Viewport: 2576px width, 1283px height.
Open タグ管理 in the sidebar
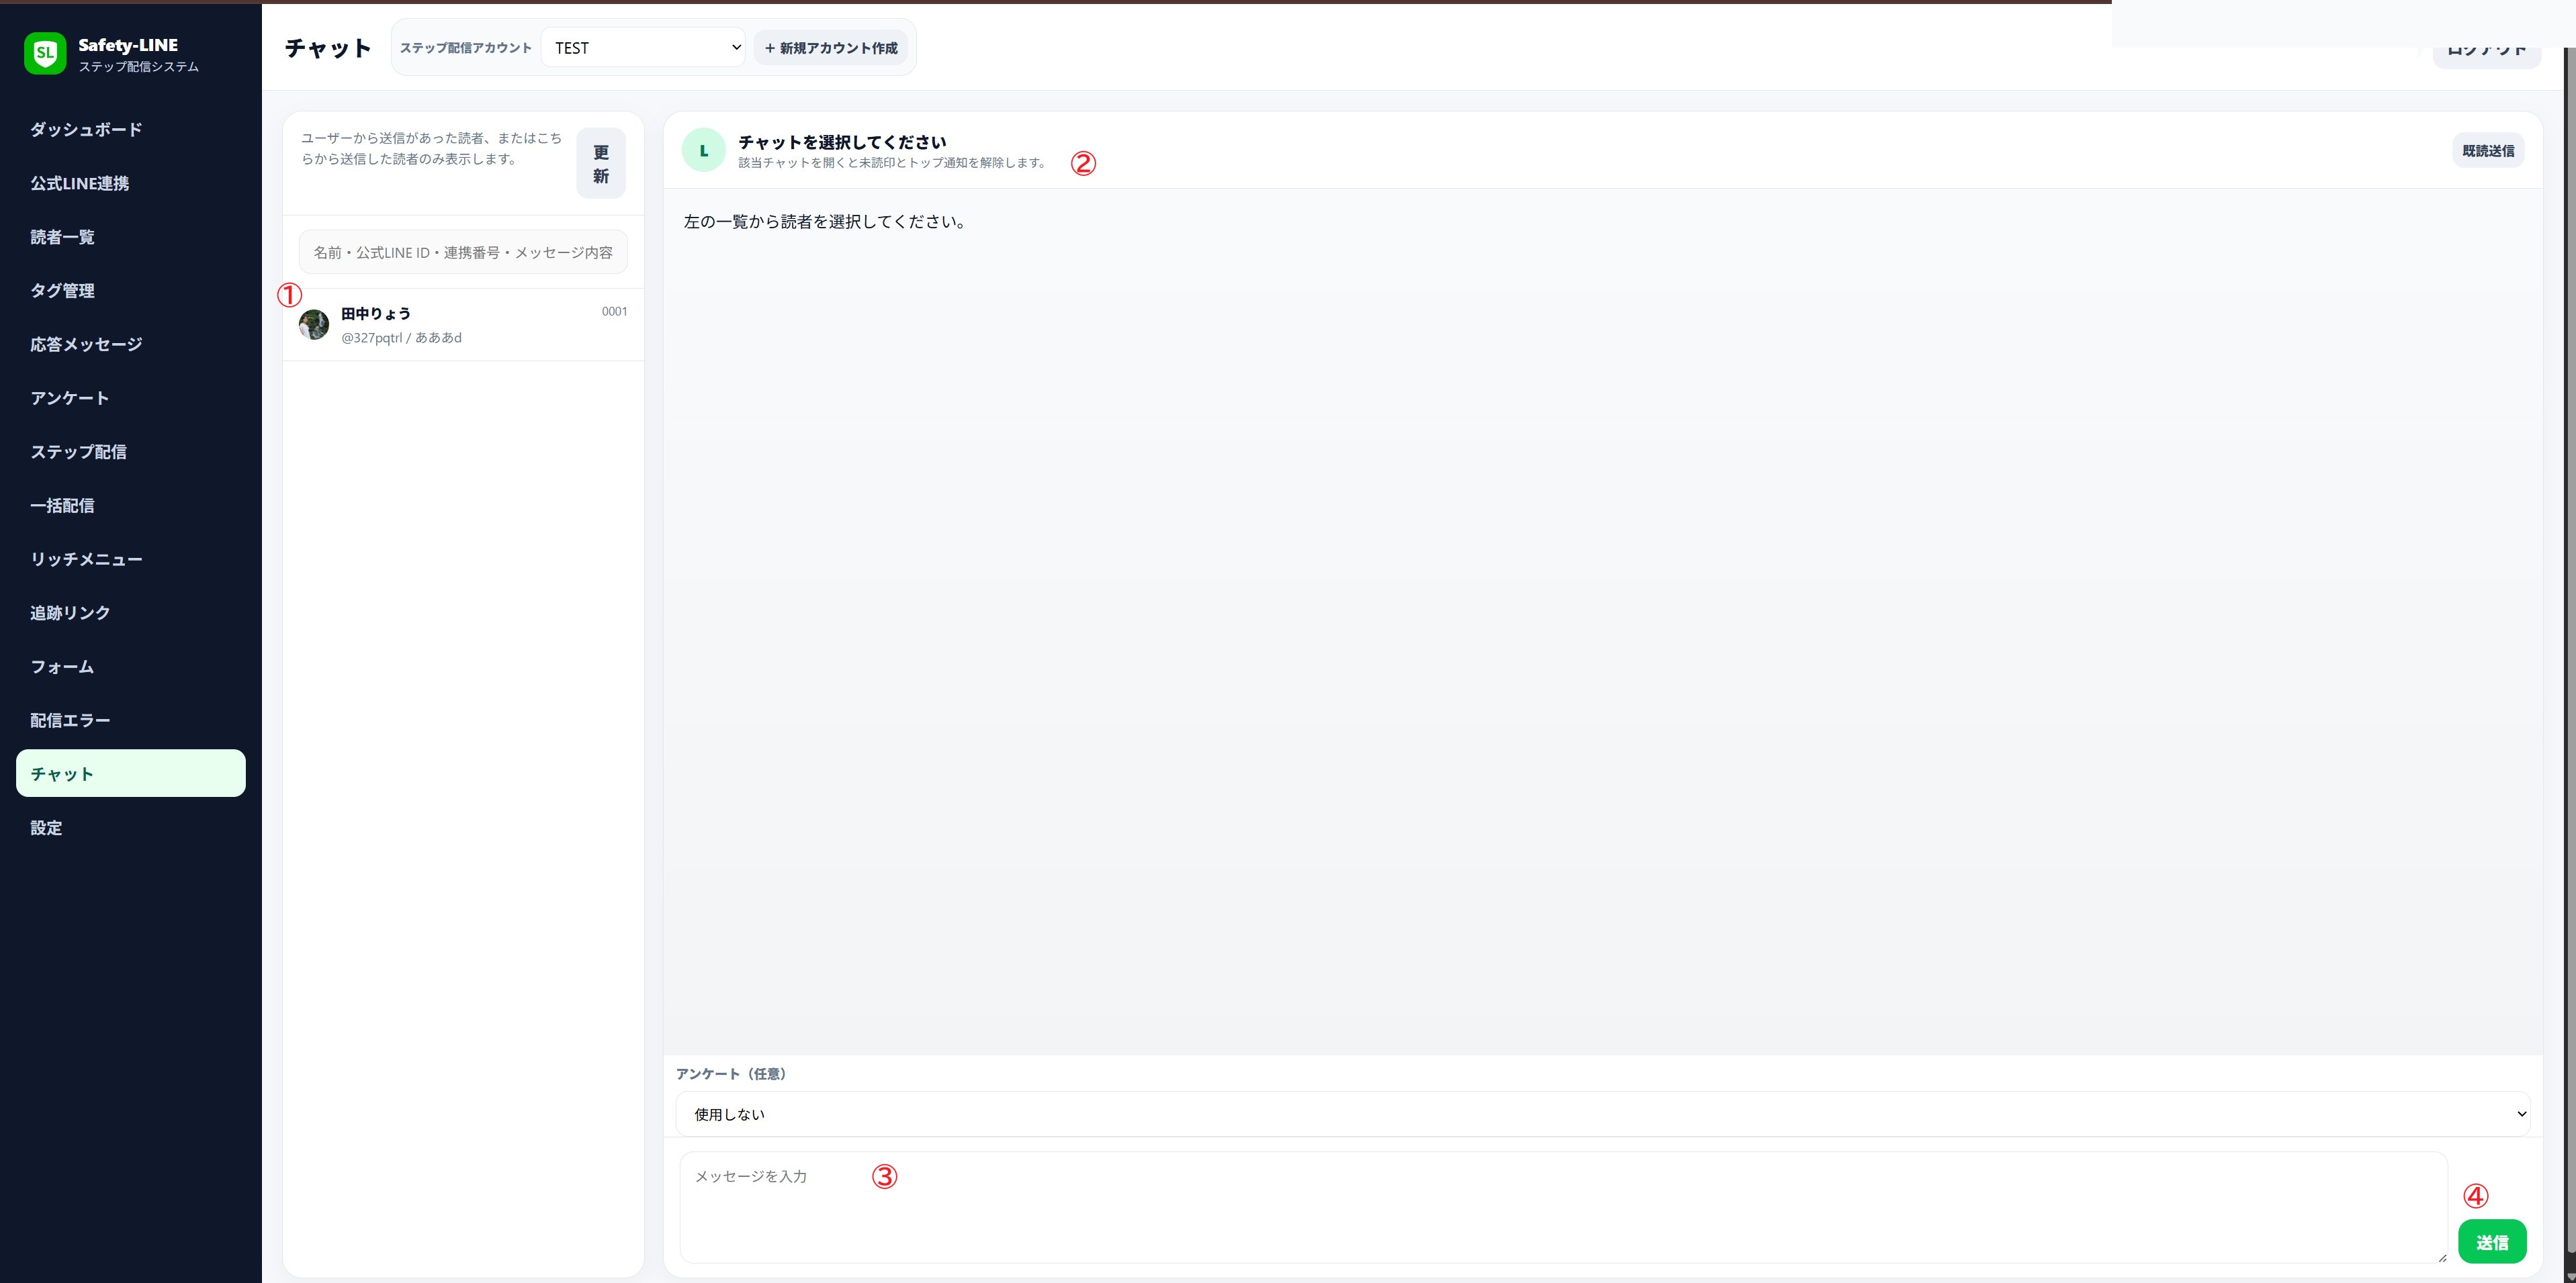(130, 291)
